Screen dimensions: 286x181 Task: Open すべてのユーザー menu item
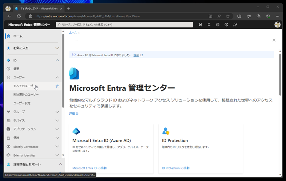33,86
